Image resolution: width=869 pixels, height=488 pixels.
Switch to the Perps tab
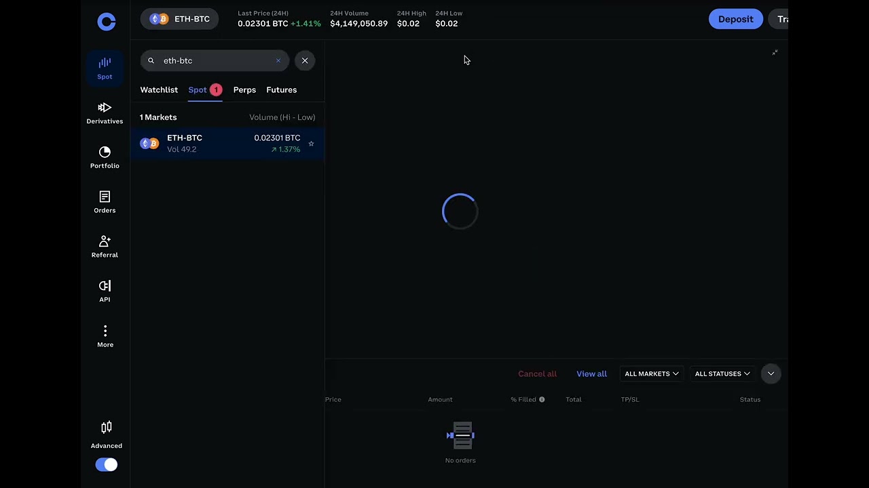(x=244, y=89)
